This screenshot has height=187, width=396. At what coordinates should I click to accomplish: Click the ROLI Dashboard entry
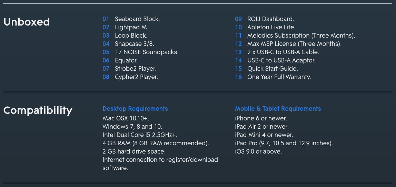click(271, 19)
